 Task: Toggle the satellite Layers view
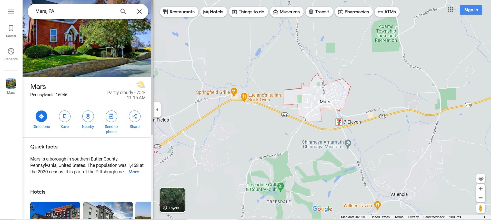click(172, 200)
